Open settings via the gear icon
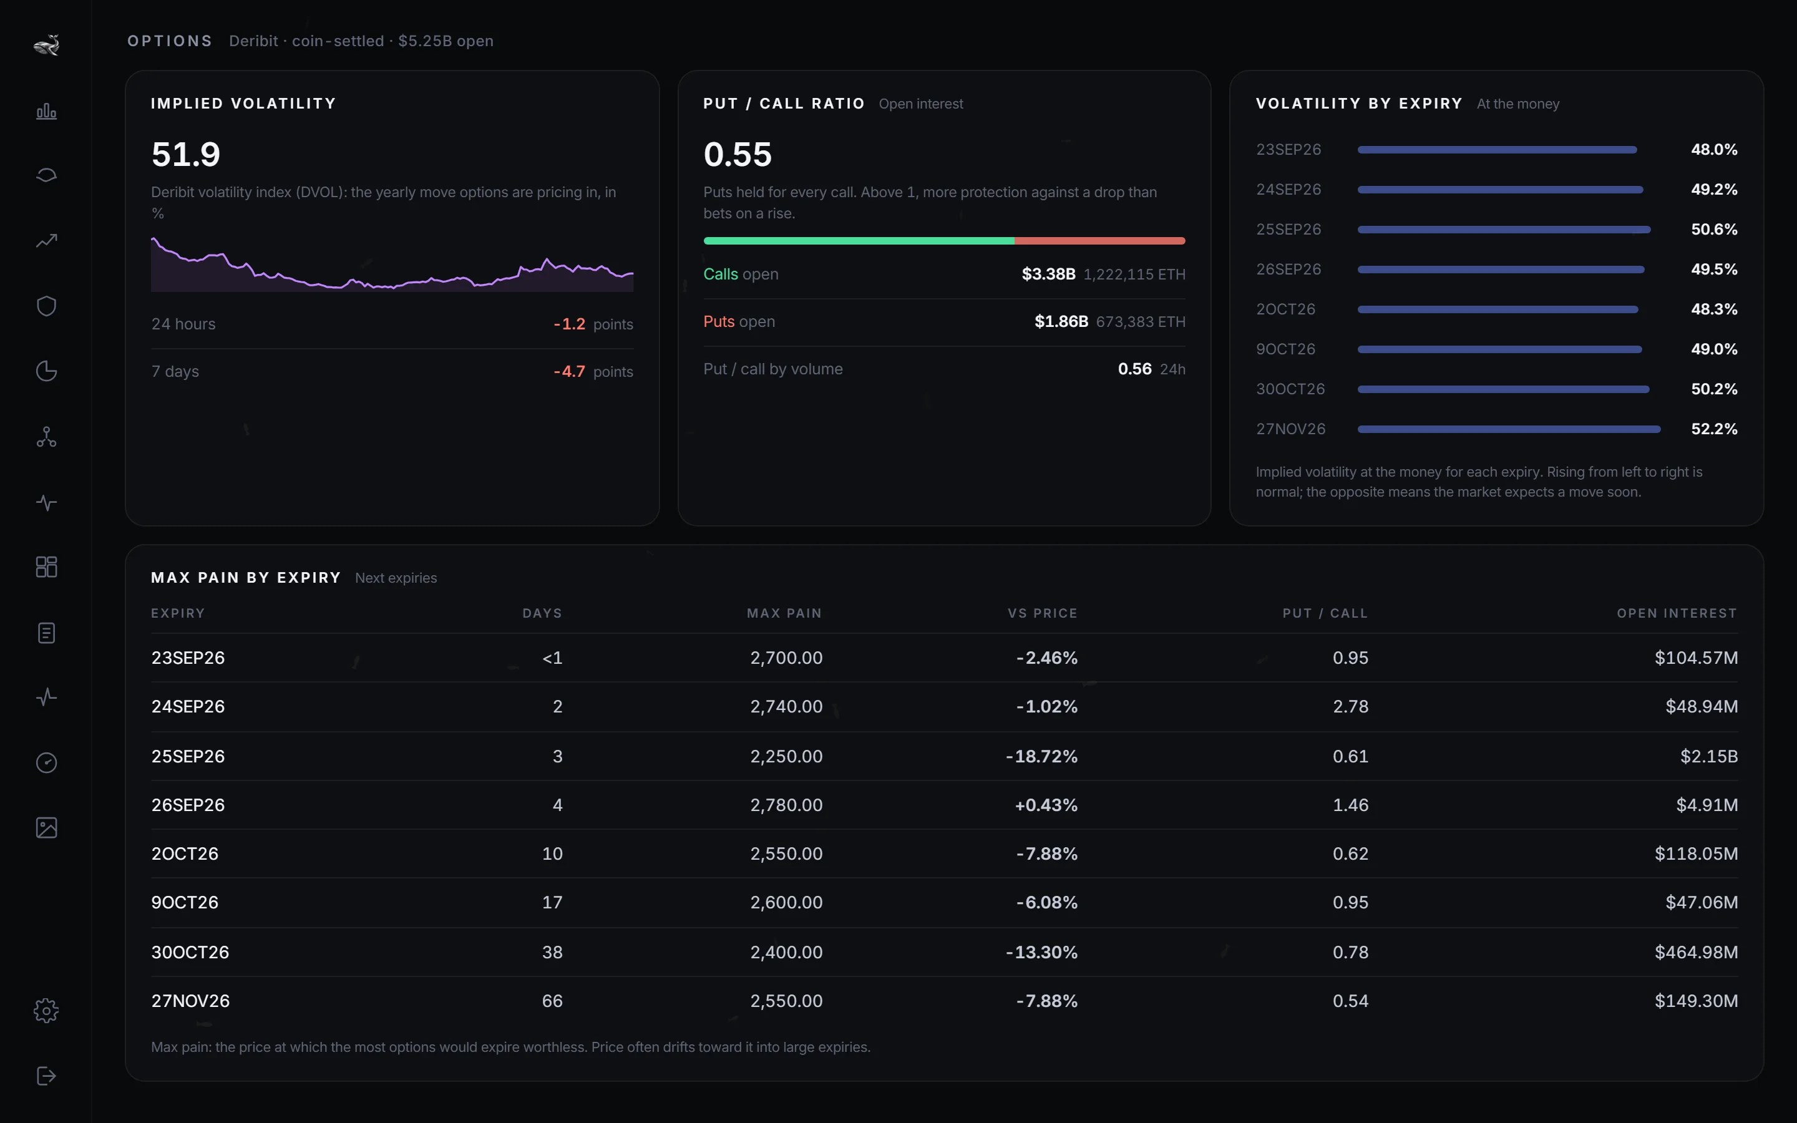Image resolution: width=1797 pixels, height=1123 pixels. pos(46,1011)
